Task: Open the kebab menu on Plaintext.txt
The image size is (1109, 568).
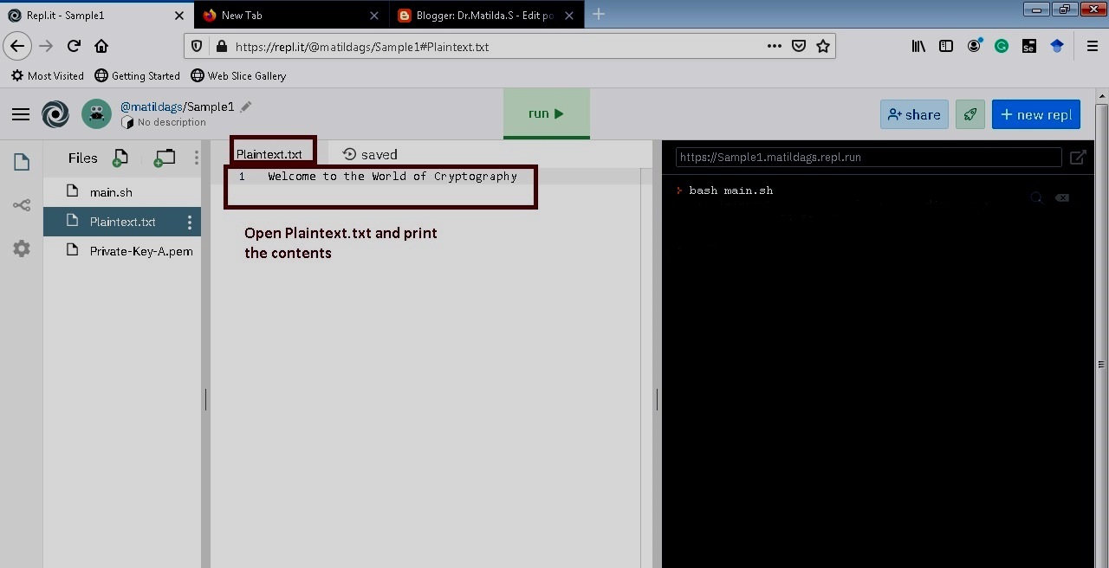Action: [x=190, y=222]
